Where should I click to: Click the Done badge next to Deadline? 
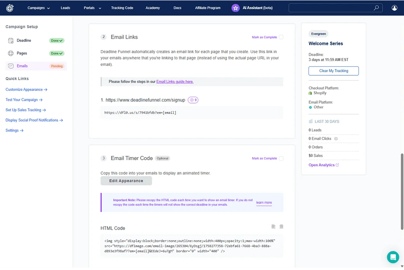tap(57, 41)
